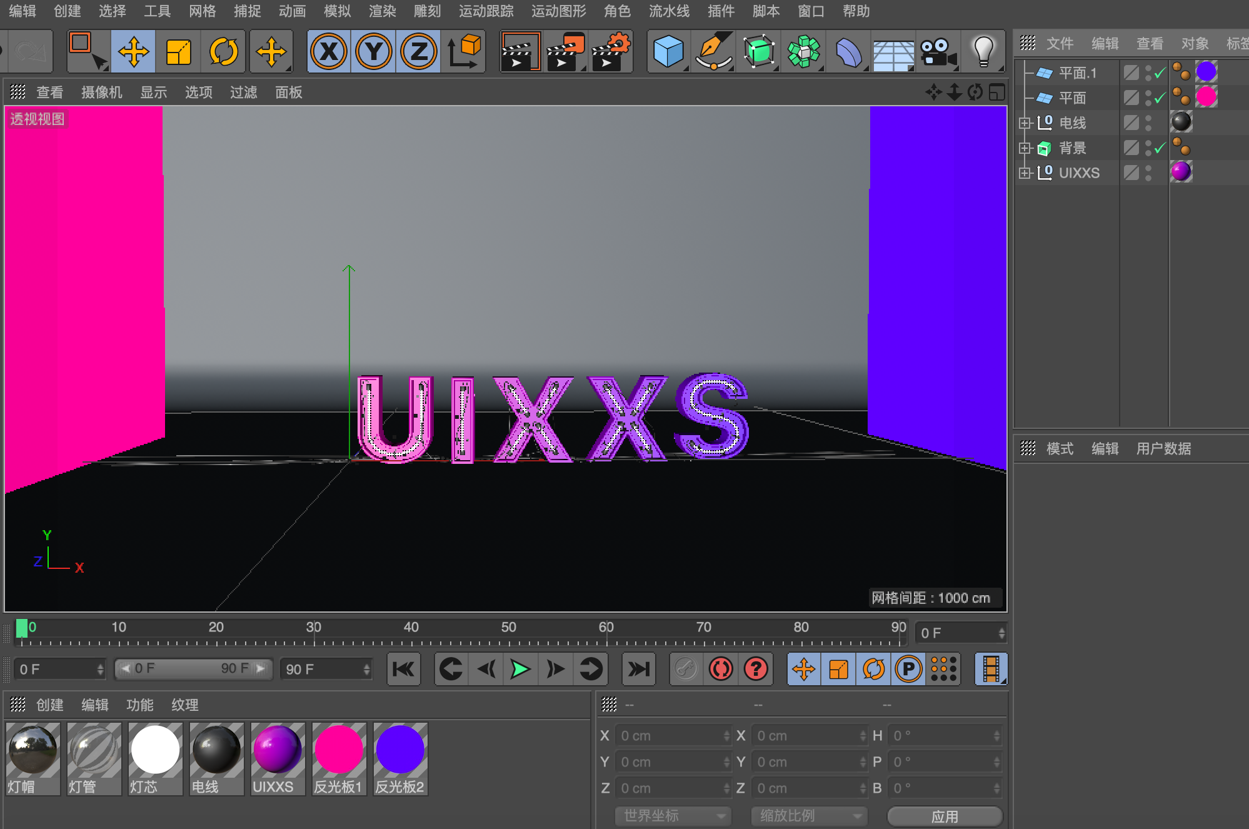The image size is (1249, 829).
Task: Toggle the X axis lock
Action: point(329,52)
